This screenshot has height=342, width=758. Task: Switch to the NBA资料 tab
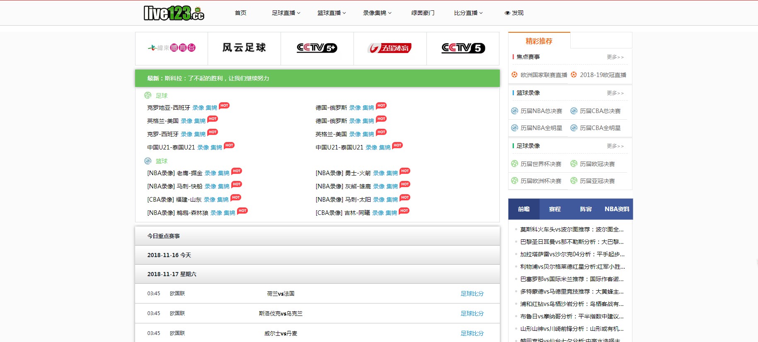(x=617, y=209)
